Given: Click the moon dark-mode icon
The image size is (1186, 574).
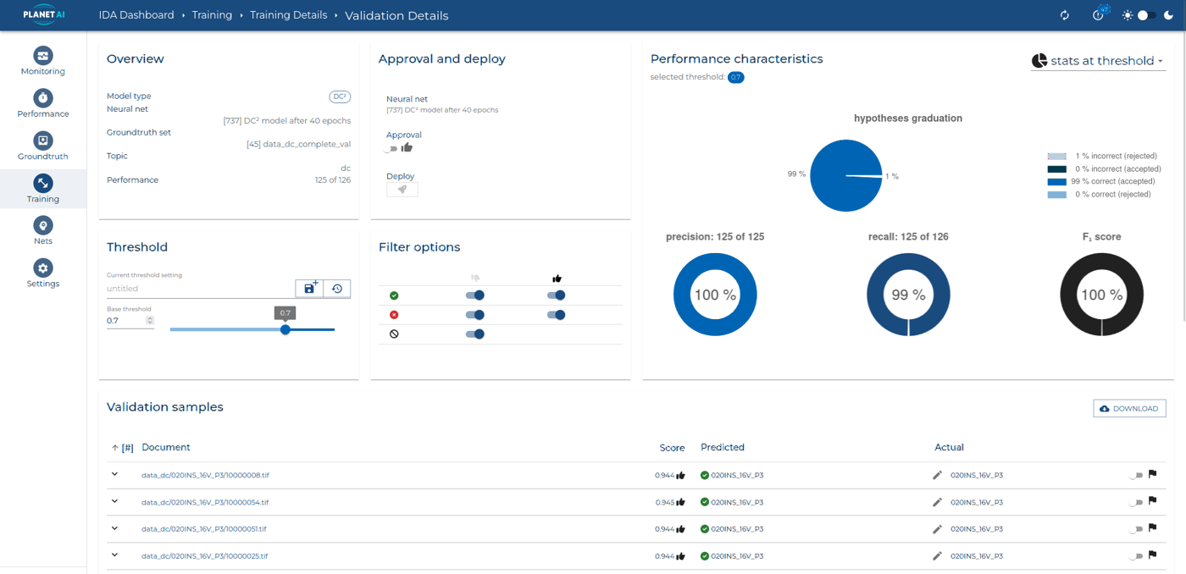Looking at the screenshot, I should (x=1169, y=15).
